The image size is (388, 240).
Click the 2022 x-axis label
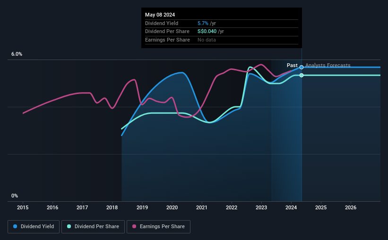coord(232,207)
